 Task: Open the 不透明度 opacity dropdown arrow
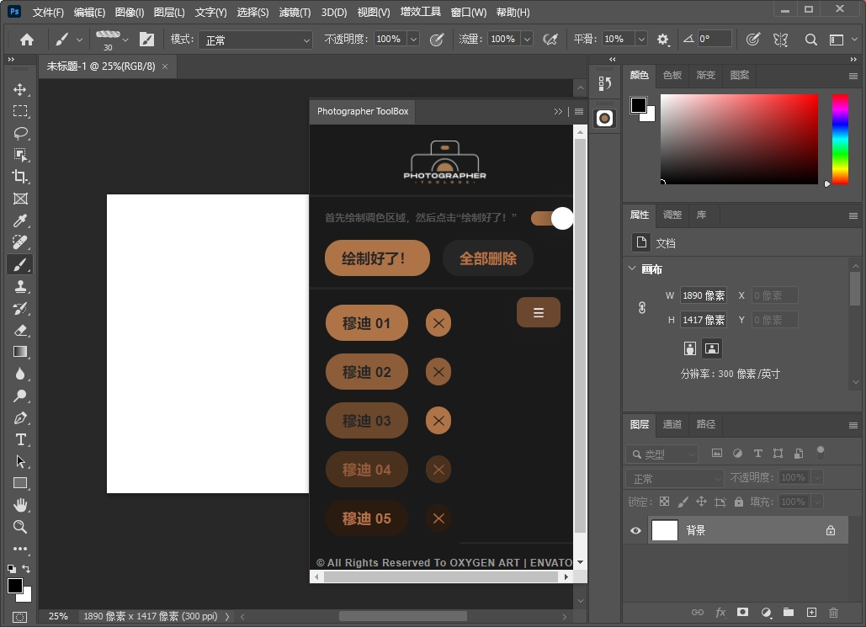coord(413,40)
